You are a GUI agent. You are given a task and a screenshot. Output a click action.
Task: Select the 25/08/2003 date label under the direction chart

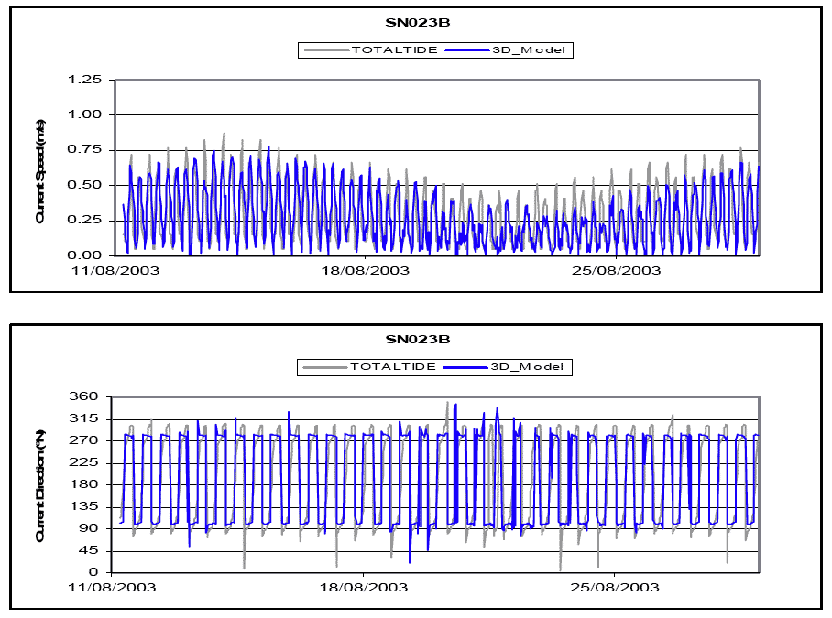tap(616, 587)
